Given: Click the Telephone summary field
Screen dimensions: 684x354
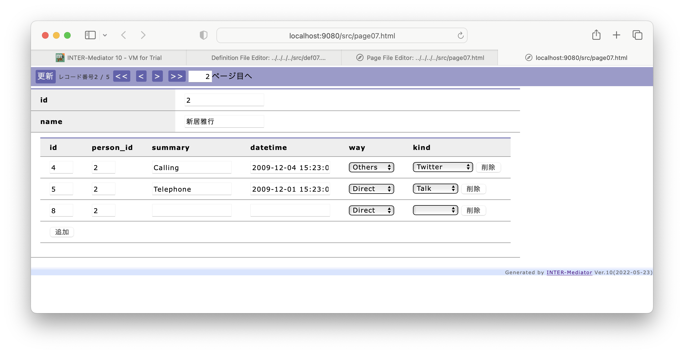Looking at the screenshot, I should click(x=192, y=189).
